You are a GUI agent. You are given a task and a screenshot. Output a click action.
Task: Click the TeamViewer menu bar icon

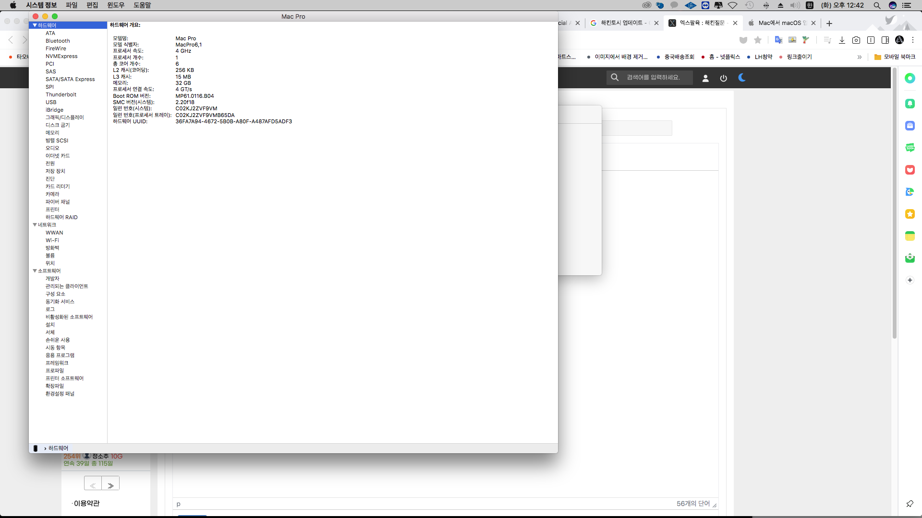(705, 5)
